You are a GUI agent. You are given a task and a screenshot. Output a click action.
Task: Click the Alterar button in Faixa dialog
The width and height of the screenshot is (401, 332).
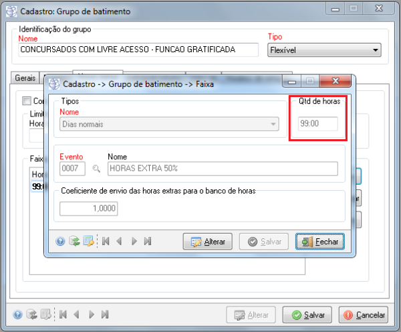pyautogui.click(x=208, y=242)
